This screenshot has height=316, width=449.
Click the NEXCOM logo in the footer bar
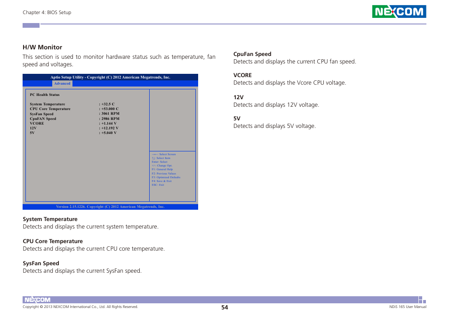coord(37,300)
